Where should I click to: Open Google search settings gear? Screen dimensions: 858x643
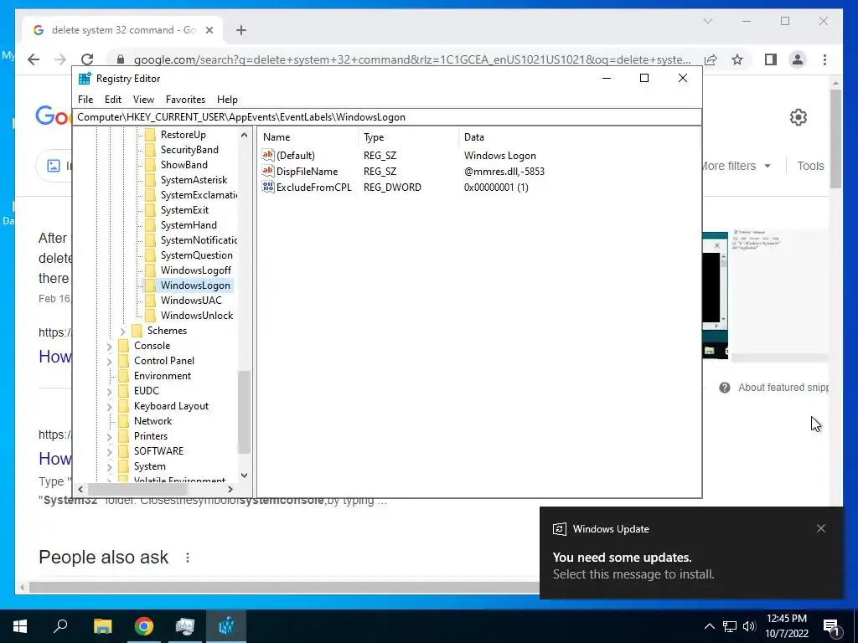799,117
